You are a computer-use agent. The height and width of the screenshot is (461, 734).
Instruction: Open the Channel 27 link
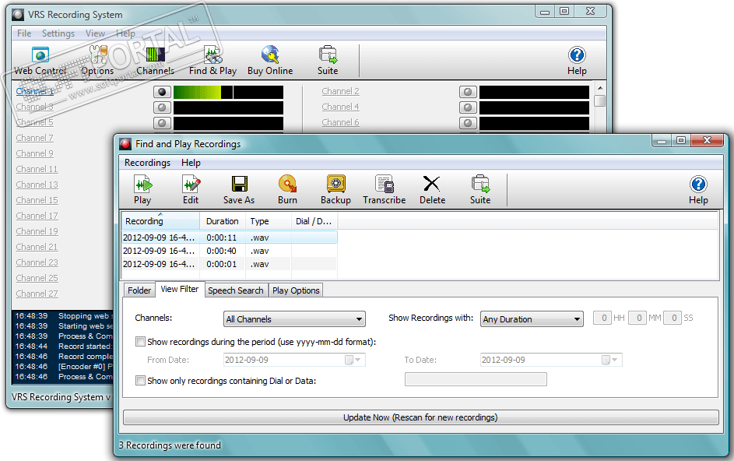pyautogui.click(x=37, y=294)
